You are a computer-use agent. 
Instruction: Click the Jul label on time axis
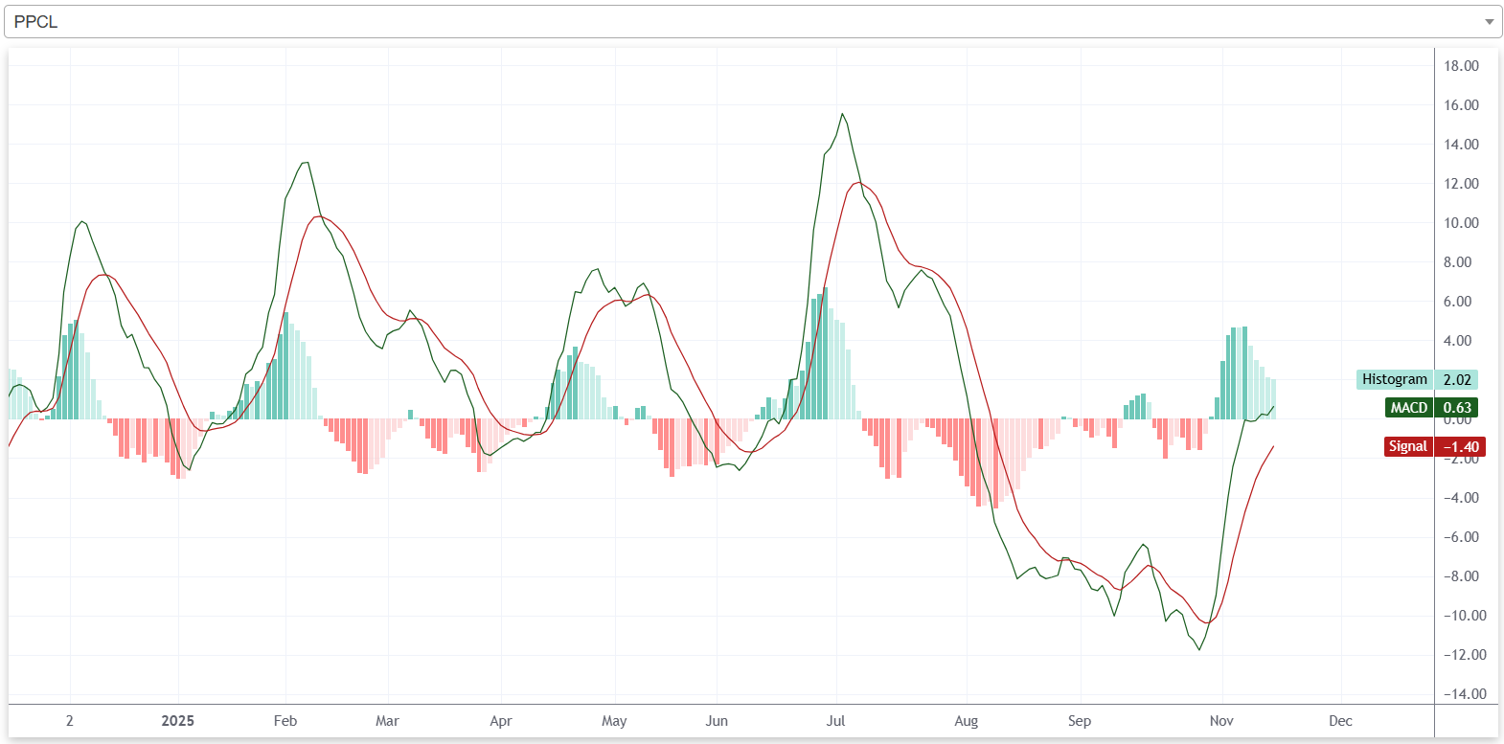(x=835, y=721)
